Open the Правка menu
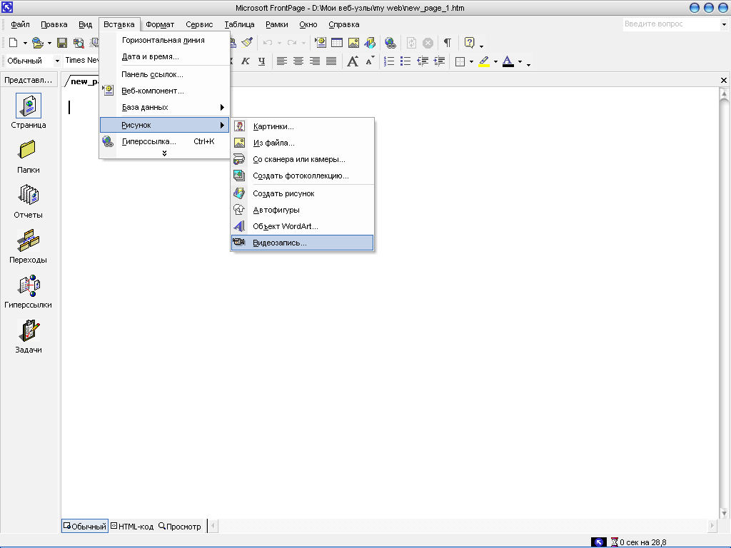 [x=54, y=24]
